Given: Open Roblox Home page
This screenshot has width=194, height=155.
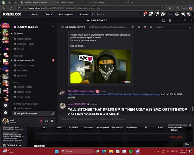Looking at the screenshot, I should (x=34, y=14).
